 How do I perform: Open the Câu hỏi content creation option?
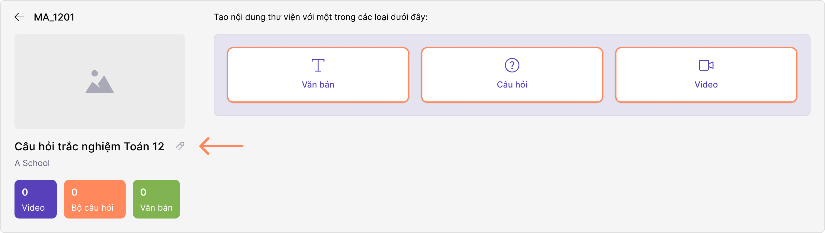[x=512, y=75]
